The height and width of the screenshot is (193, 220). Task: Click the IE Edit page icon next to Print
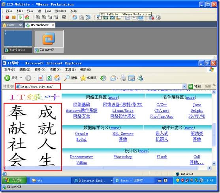point(132,78)
